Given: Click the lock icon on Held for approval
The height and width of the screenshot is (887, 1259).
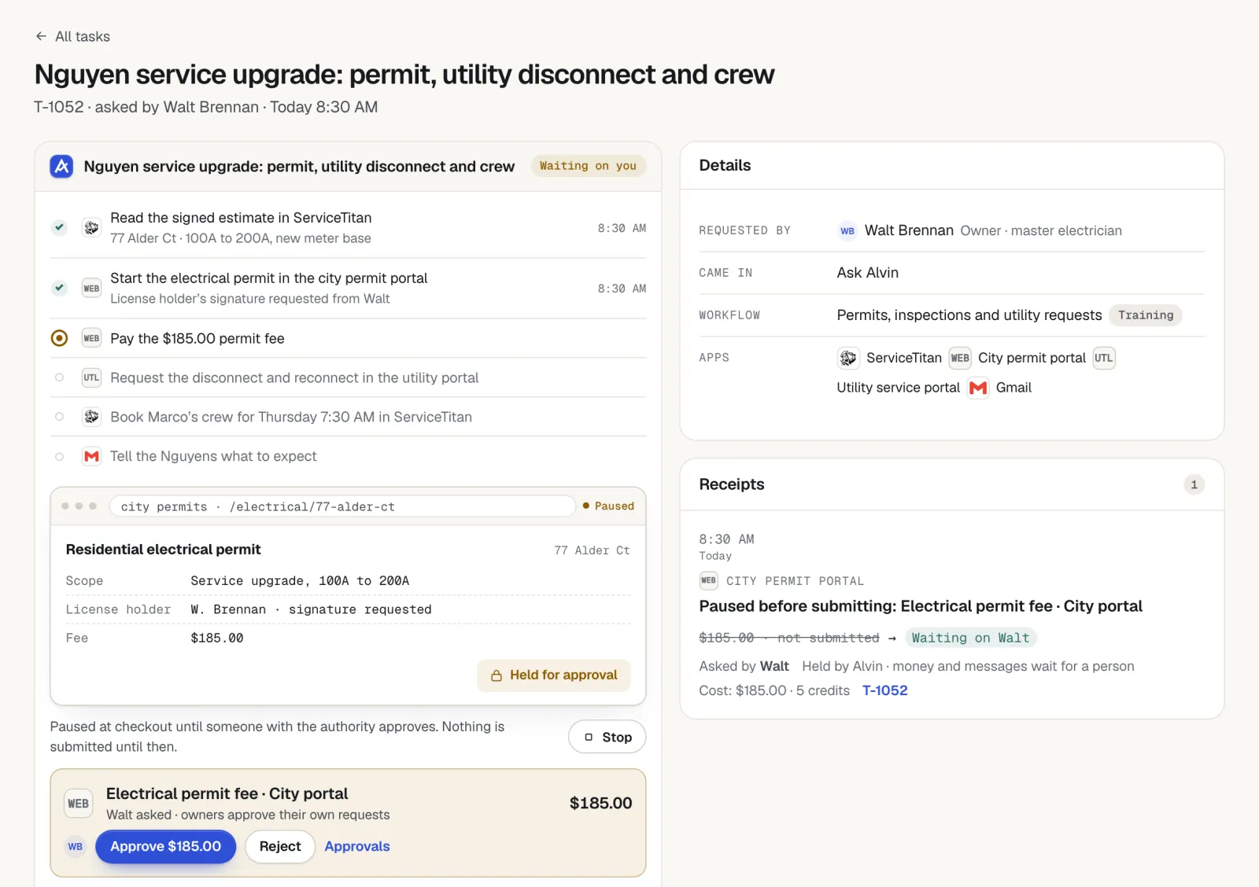Looking at the screenshot, I should pyautogui.click(x=497, y=675).
